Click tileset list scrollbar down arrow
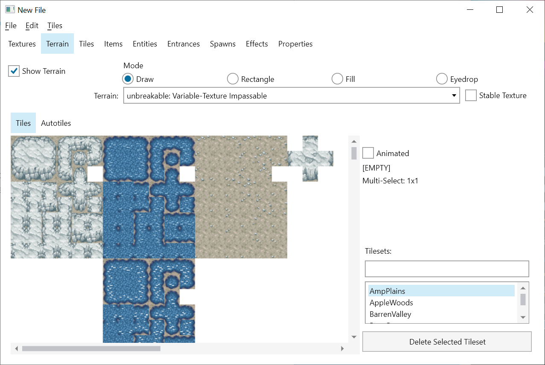This screenshot has width=545, height=365. pyautogui.click(x=523, y=318)
